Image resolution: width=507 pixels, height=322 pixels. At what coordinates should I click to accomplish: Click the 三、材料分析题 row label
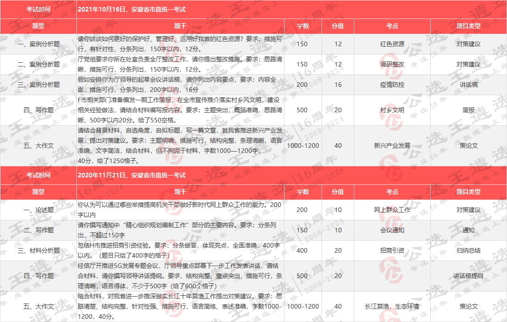point(38,250)
